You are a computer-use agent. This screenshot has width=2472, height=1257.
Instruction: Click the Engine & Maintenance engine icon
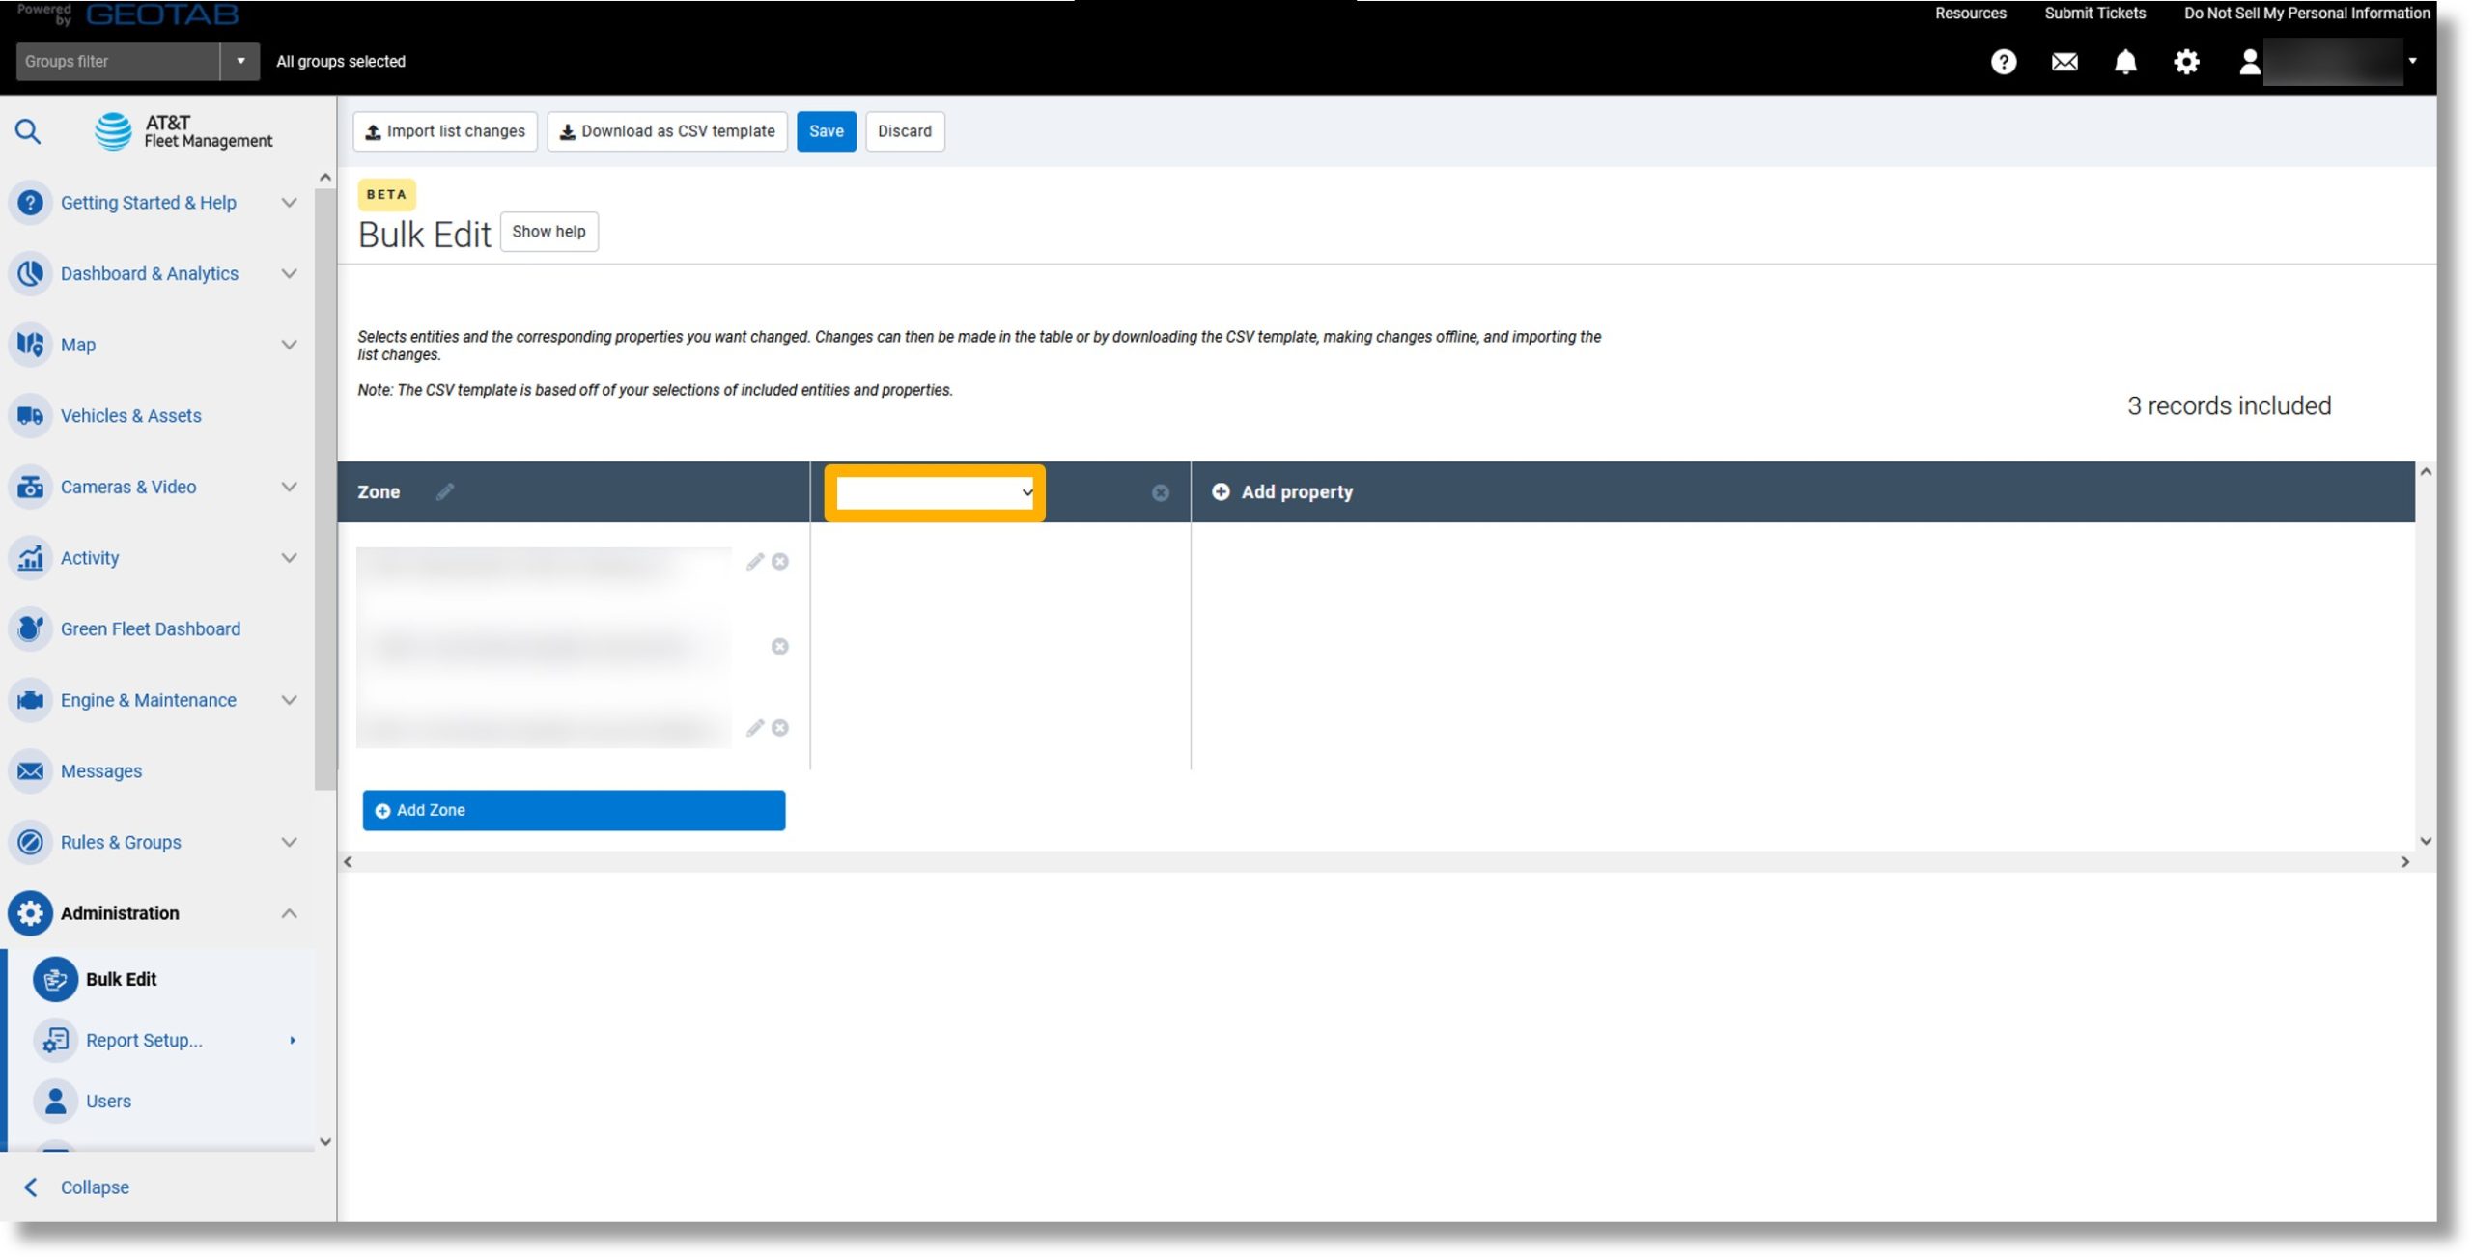coord(30,700)
